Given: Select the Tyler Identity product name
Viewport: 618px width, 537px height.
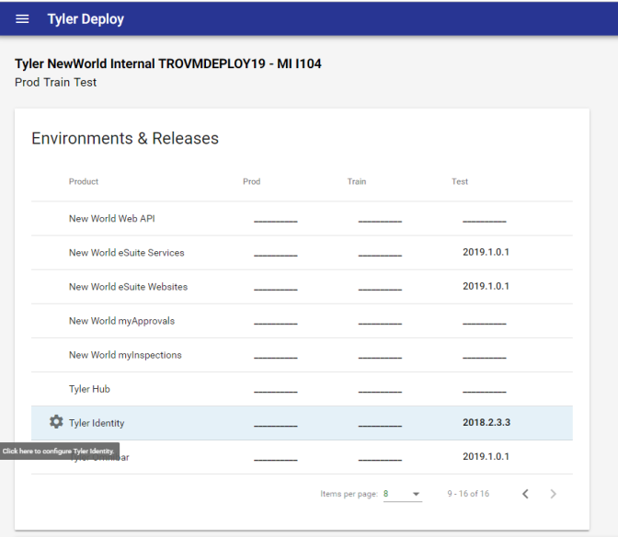Looking at the screenshot, I should pyautogui.click(x=97, y=423).
